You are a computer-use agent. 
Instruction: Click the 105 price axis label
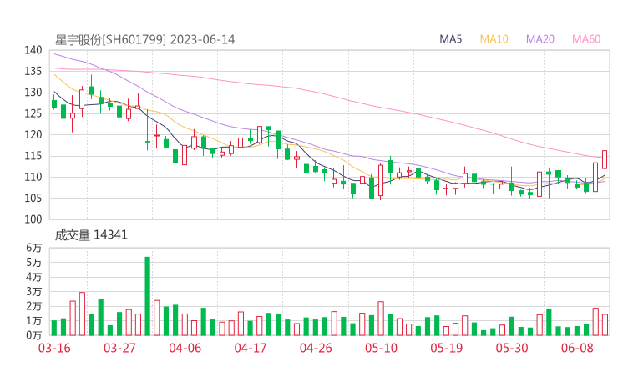pyautogui.click(x=33, y=198)
